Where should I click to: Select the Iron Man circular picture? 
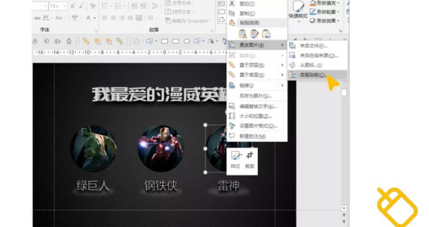point(161,149)
